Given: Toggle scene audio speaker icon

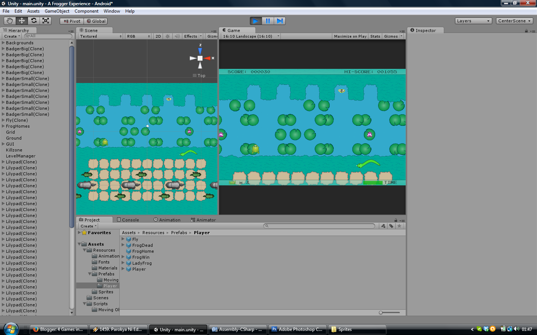Looking at the screenshot, I should point(177,36).
